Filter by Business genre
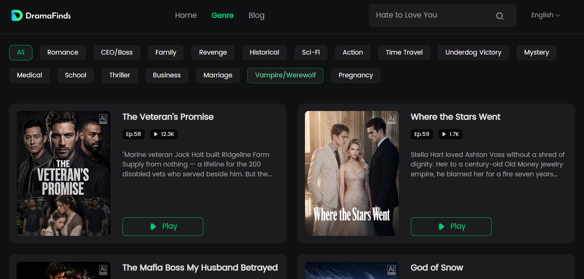Viewport: 584px width, 279px height. click(x=167, y=76)
